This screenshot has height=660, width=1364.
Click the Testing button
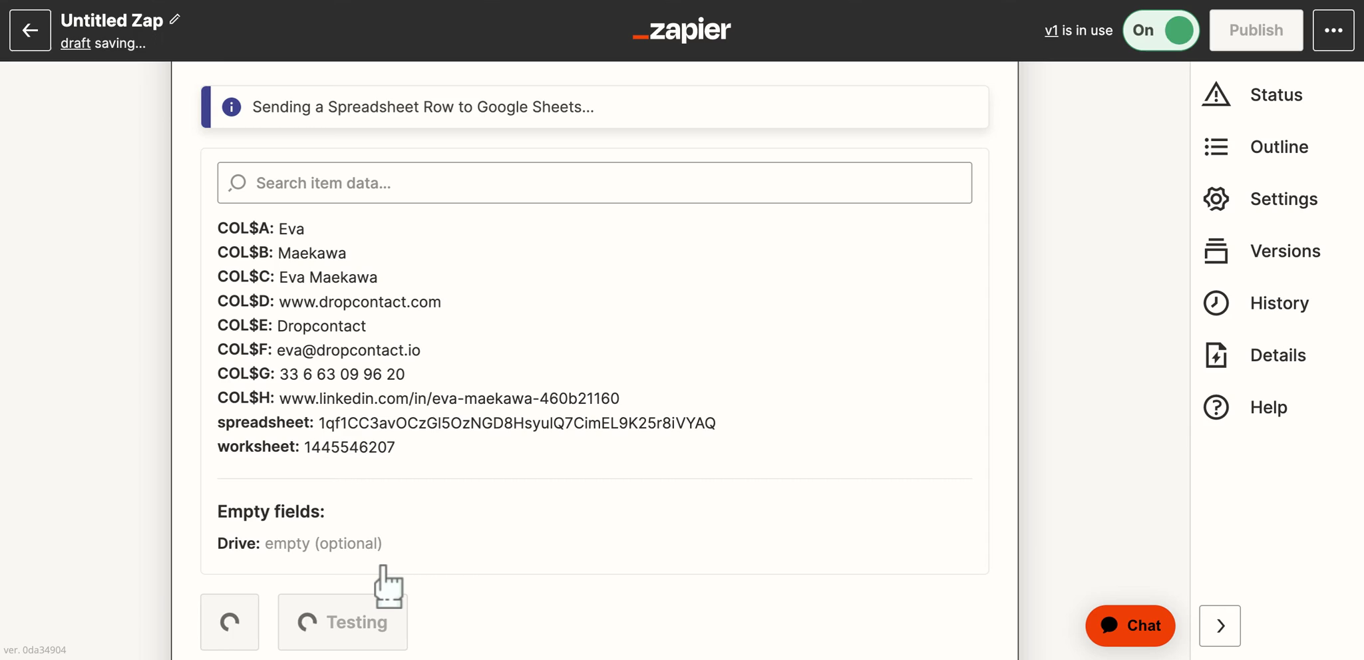(x=343, y=622)
